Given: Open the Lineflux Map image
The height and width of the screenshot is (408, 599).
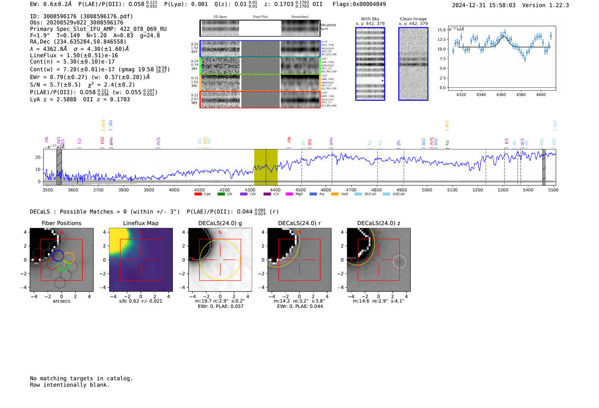Looking at the screenshot, I should (x=141, y=260).
